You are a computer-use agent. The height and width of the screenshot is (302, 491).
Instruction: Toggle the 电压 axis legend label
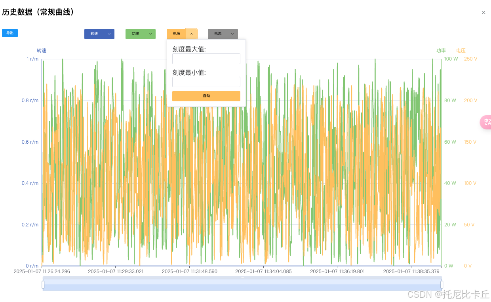coord(461,50)
